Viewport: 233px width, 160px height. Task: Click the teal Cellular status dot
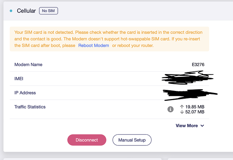11,11
